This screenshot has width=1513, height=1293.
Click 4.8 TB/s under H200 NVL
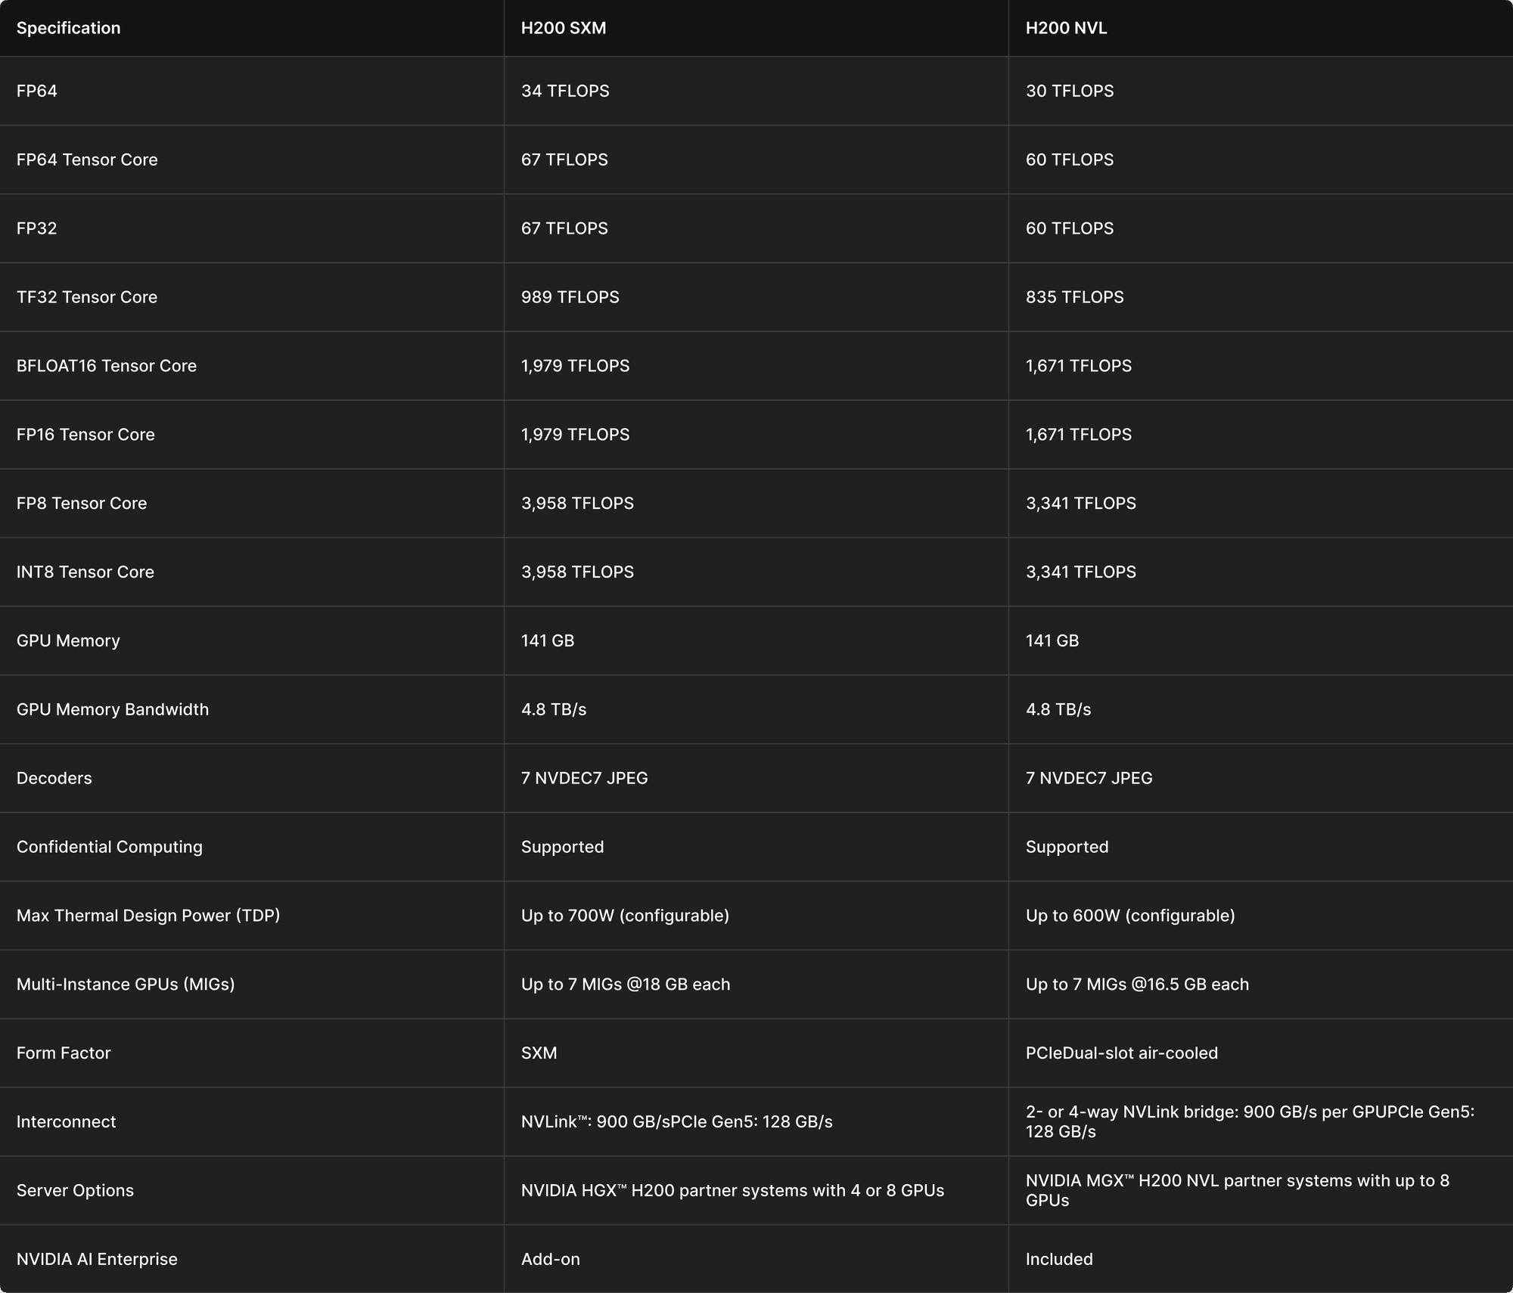click(1058, 709)
